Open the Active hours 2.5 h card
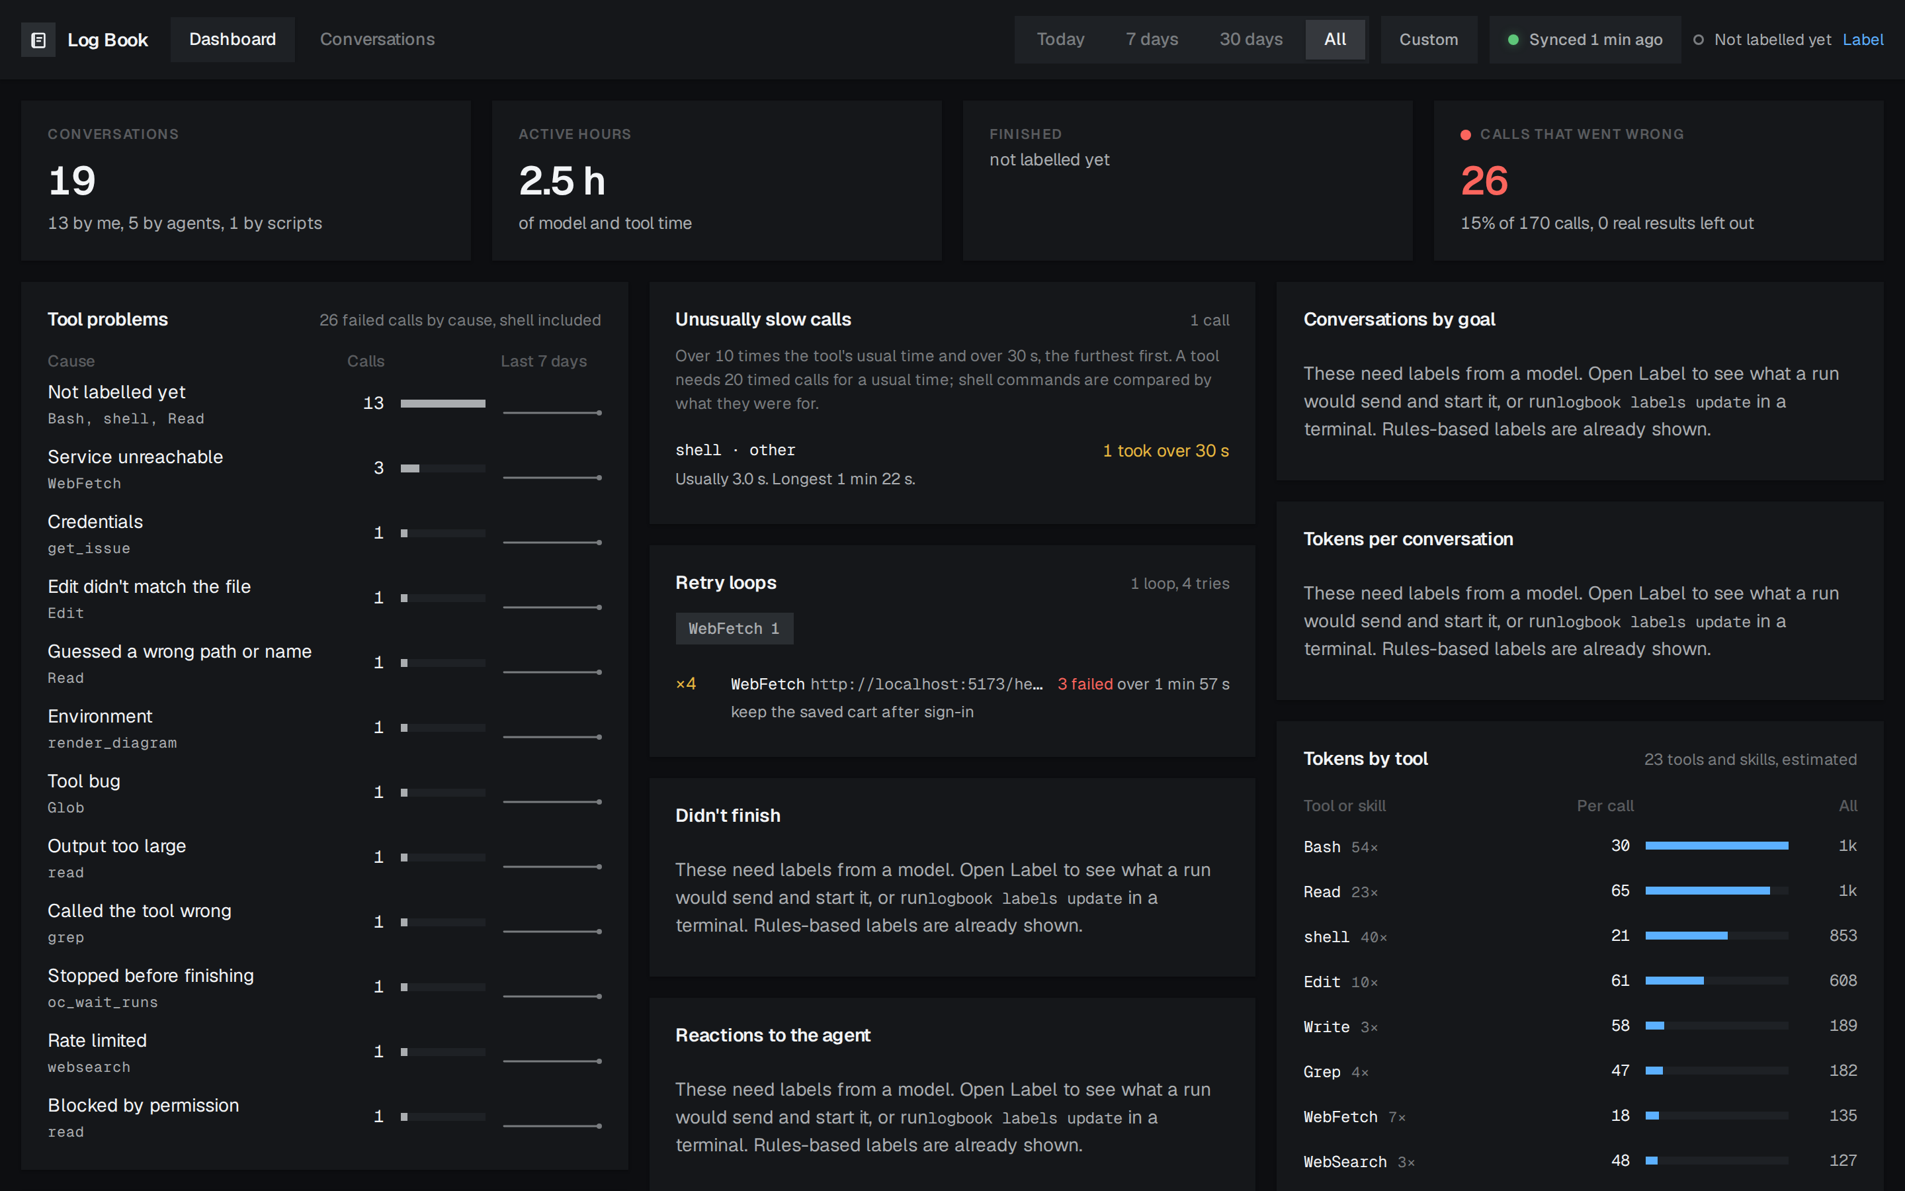 click(x=717, y=181)
